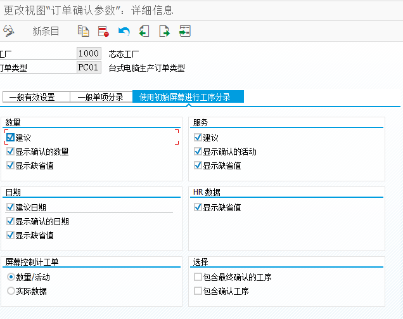Click 台式电脑生产订单类型 description text
The width and height of the screenshot is (403, 319).
pos(146,68)
